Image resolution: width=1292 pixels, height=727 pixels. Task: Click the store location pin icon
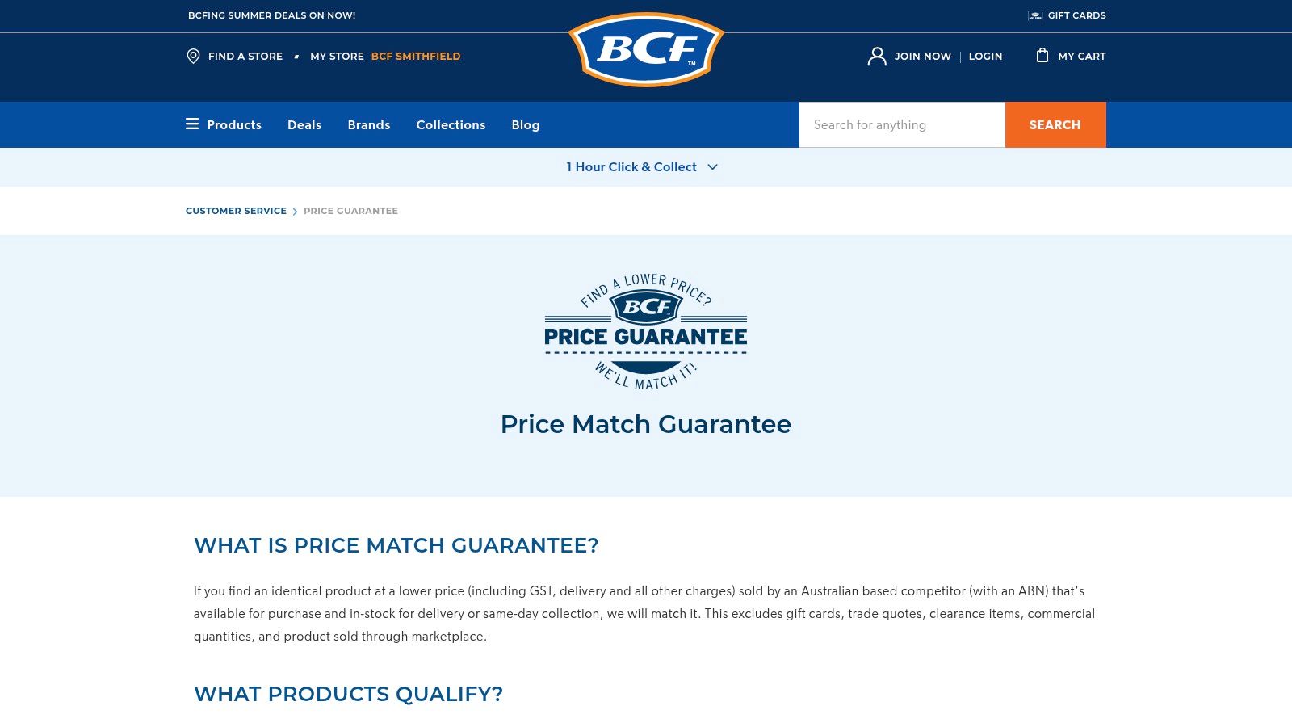[x=193, y=56]
